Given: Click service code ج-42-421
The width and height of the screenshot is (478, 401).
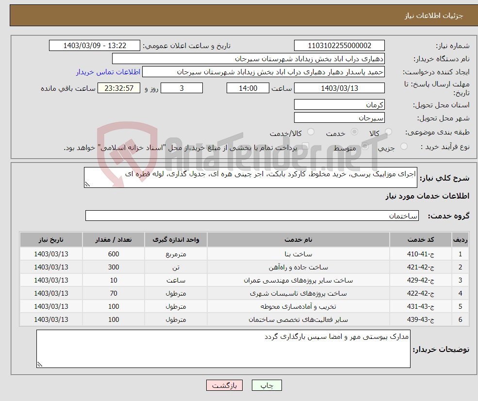Looking at the screenshot, I should click(421, 267).
